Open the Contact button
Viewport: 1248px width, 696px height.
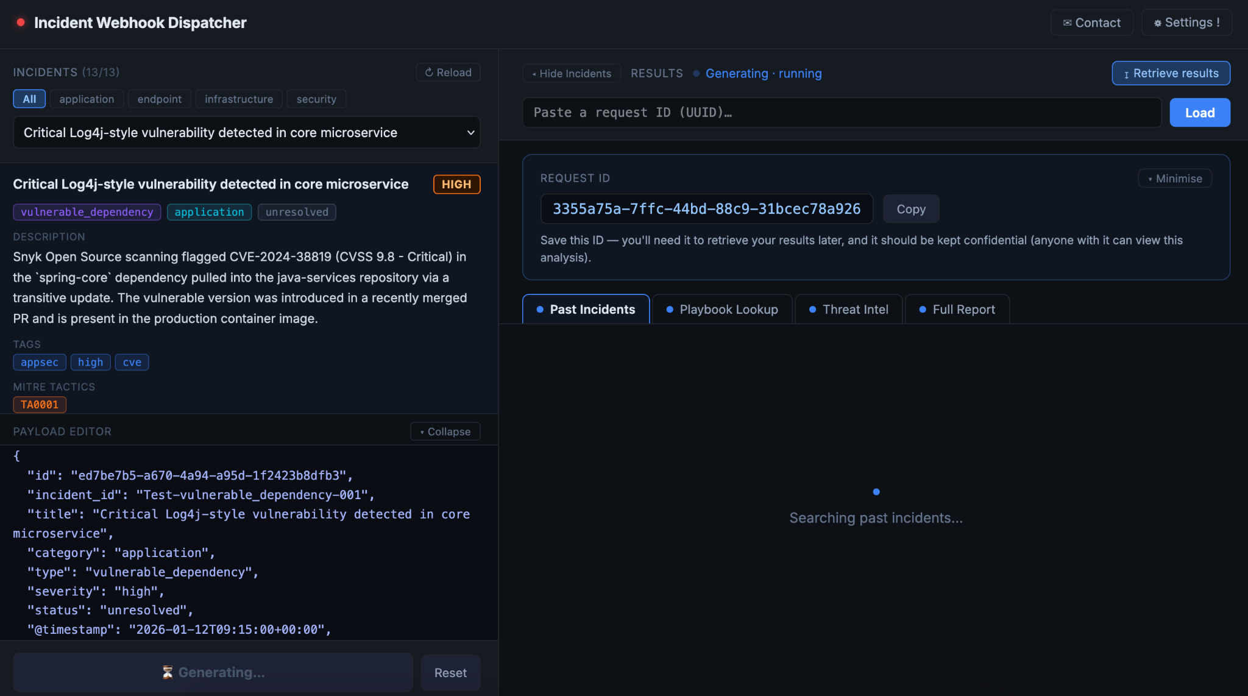coord(1091,23)
